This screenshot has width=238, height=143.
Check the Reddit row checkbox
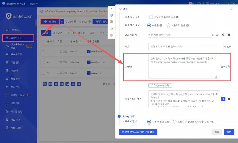pos(44,51)
